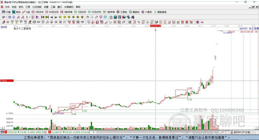
Task: Open the 9T四方形 tool
Action: [95, 12]
